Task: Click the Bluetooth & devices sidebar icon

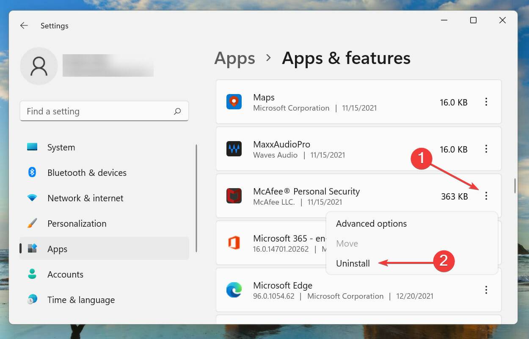Action: 31,172
